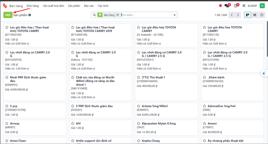Click the debug tools wrench icon
This screenshot has height=144, width=268.
pyautogui.click(x=244, y=6)
